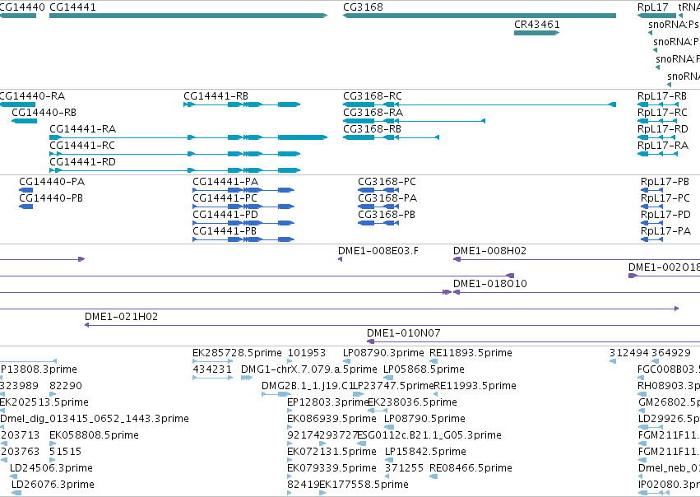Click protein RpL17-PD

coord(651,223)
